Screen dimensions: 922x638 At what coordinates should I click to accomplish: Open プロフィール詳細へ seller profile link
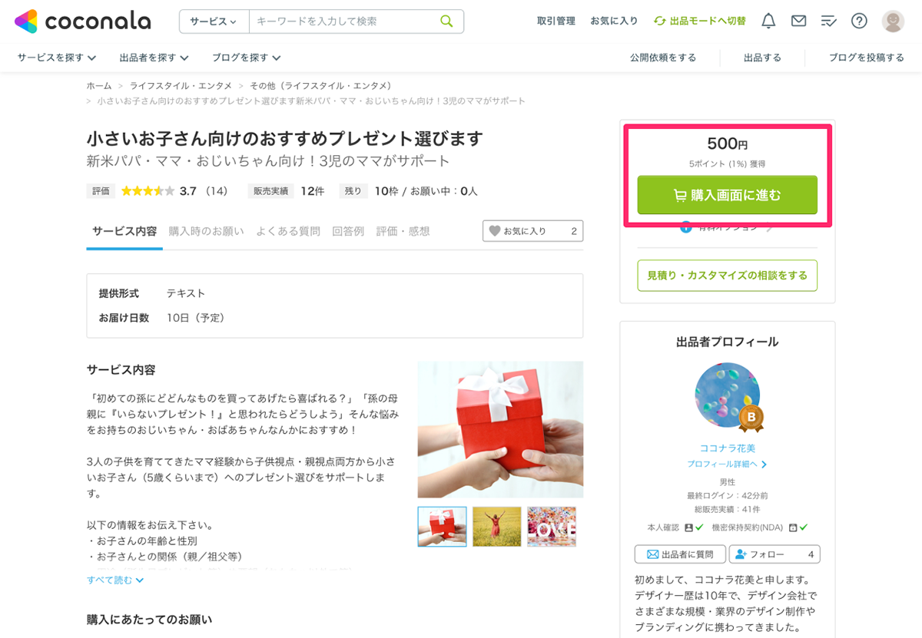[727, 464]
